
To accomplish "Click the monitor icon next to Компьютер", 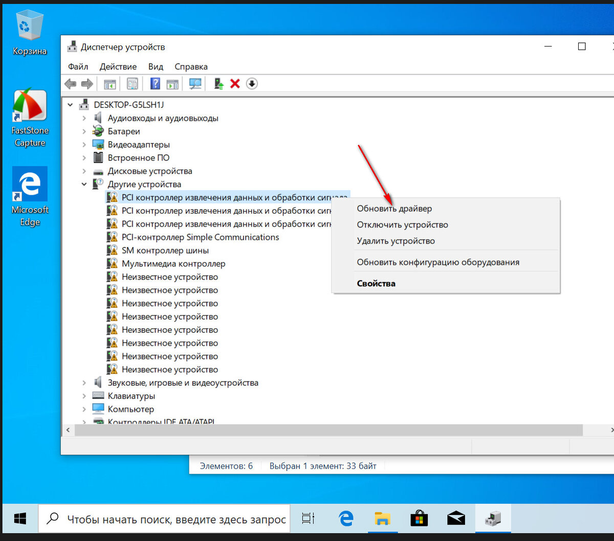I will click(98, 409).
